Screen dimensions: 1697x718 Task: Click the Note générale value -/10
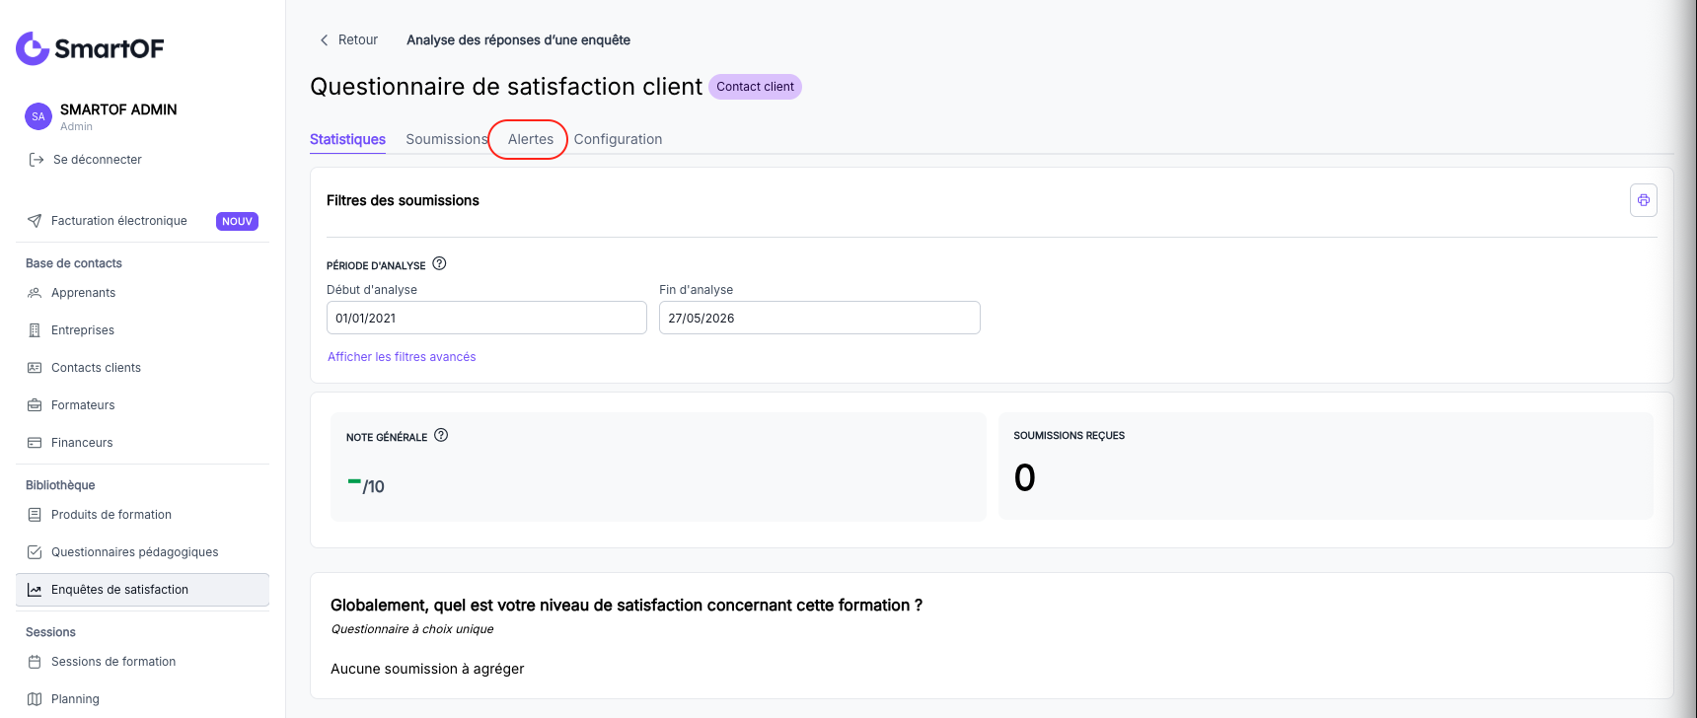(x=366, y=485)
